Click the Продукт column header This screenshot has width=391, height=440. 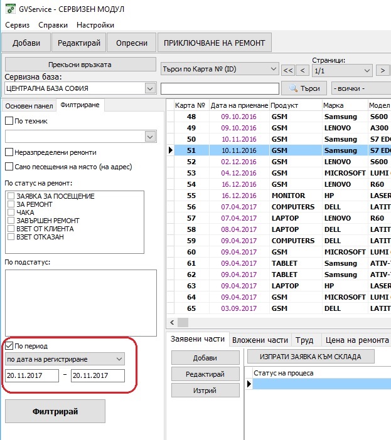pyautogui.click(x=296, y=105)
